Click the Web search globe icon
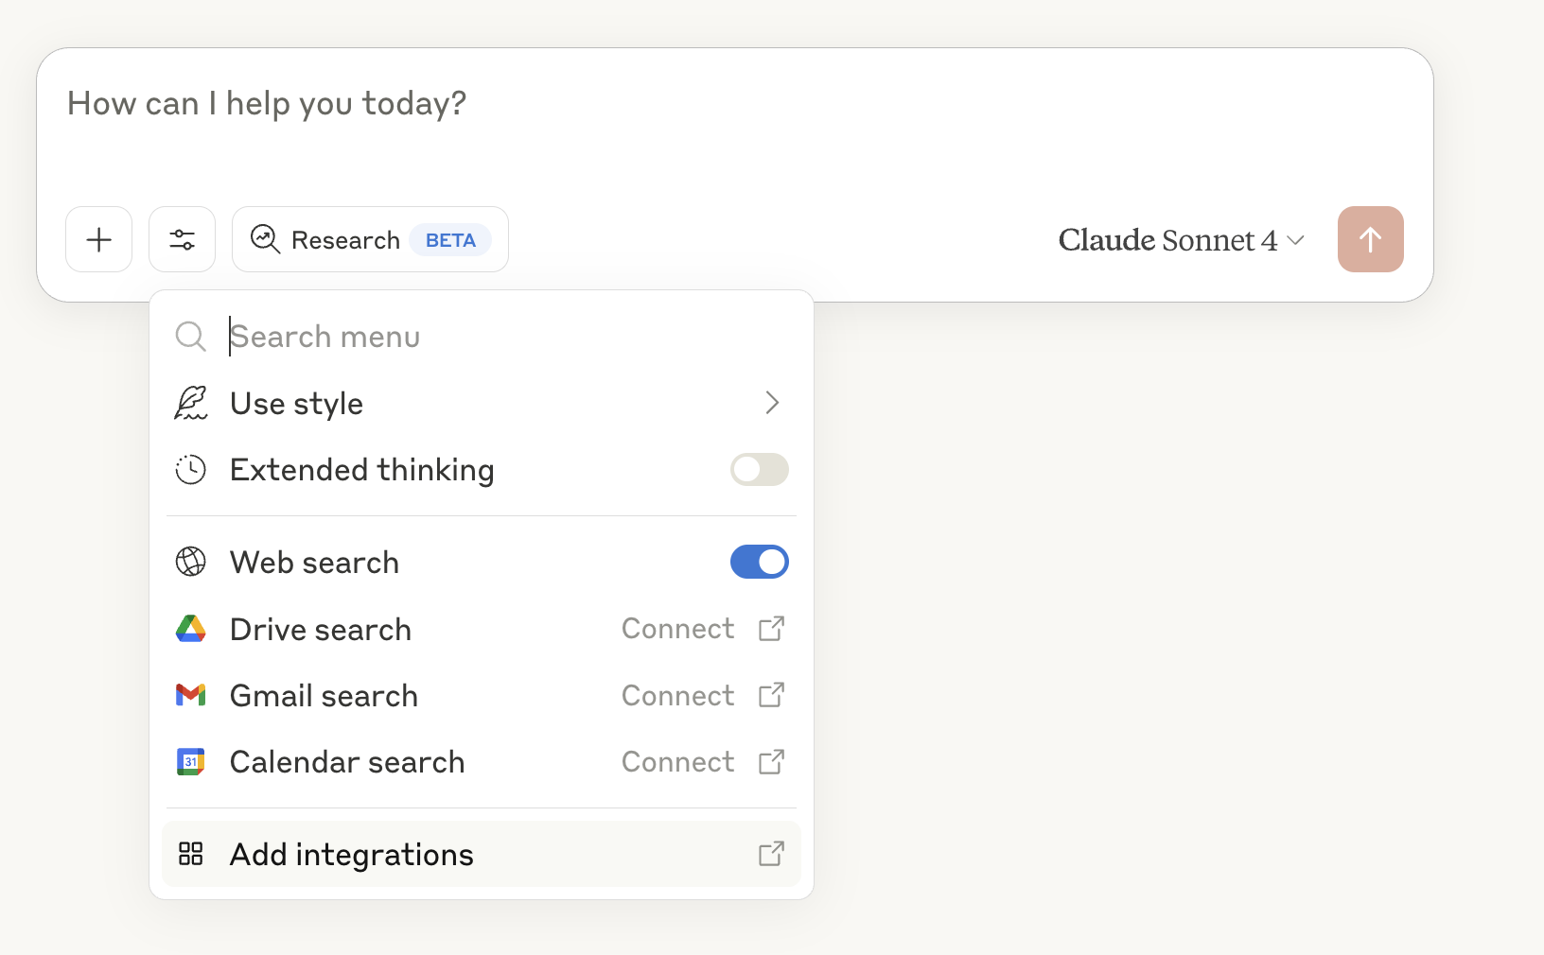This screenshot has width=1544, height=955. pos(191,562)
